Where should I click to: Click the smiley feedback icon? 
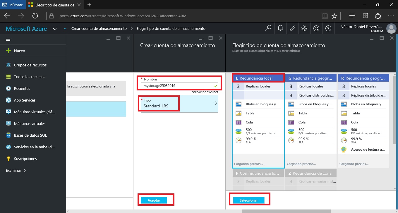pyautogui.click(x=316, y=28)
